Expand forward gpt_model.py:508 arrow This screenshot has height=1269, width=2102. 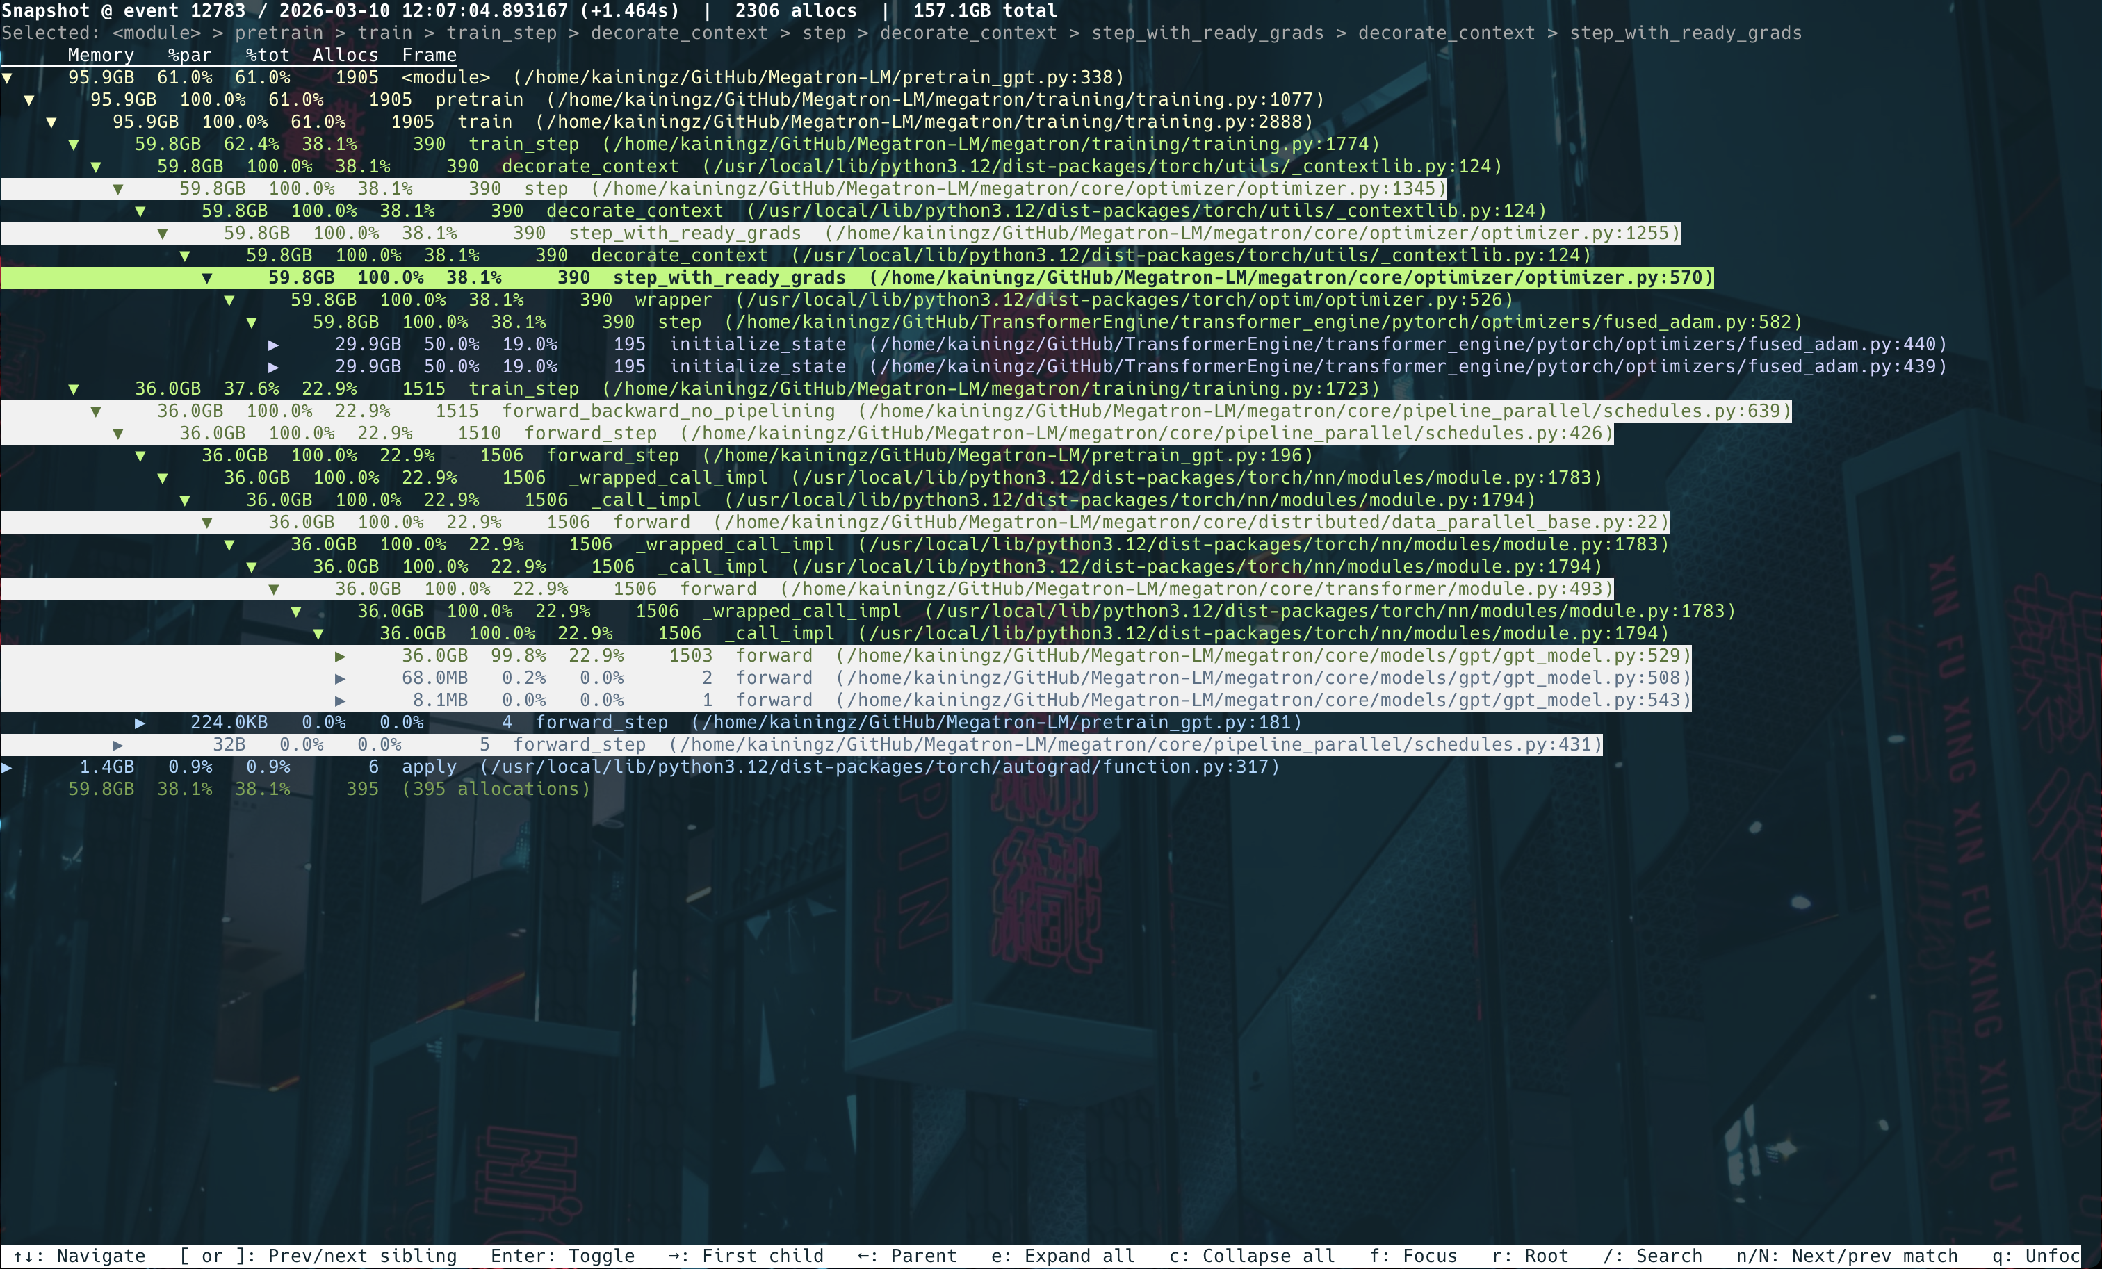click(x=339, y=678)
